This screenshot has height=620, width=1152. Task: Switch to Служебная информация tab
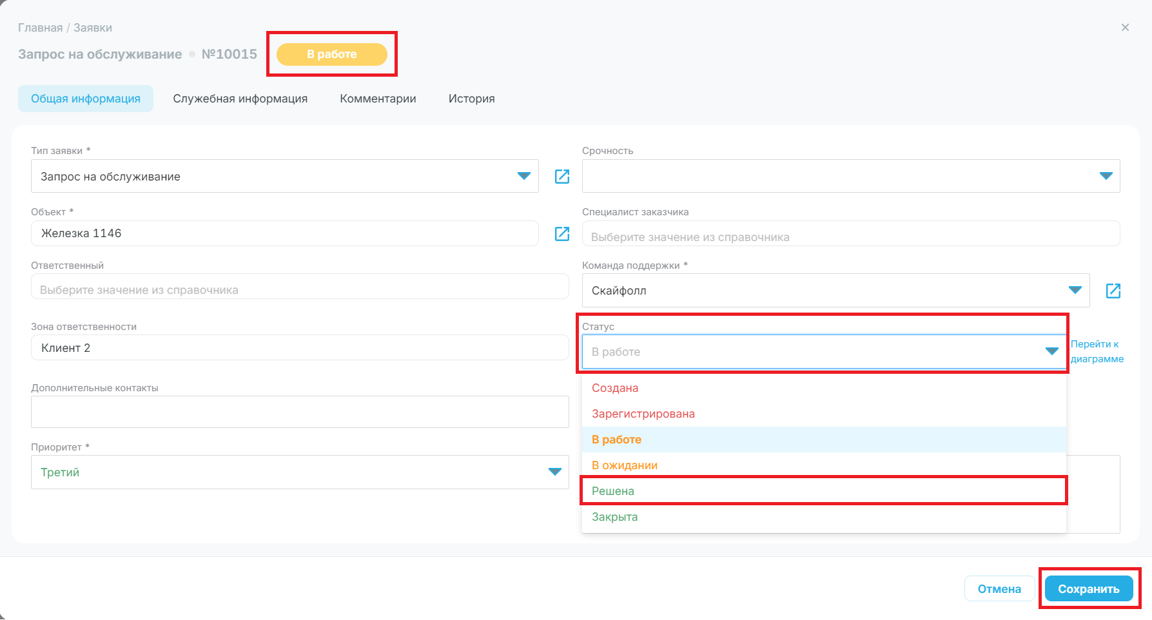(x=240, y=99)
